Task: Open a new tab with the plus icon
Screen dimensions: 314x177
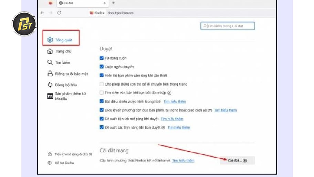Action: pyautogui.click(x=114, y=3)
